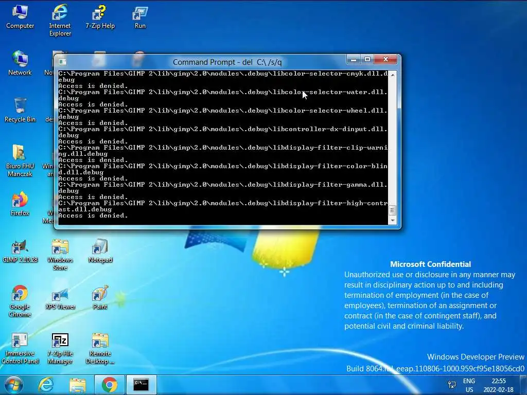Click the Command Prompt scrollbar up arrow

click(x=392, y=75)
